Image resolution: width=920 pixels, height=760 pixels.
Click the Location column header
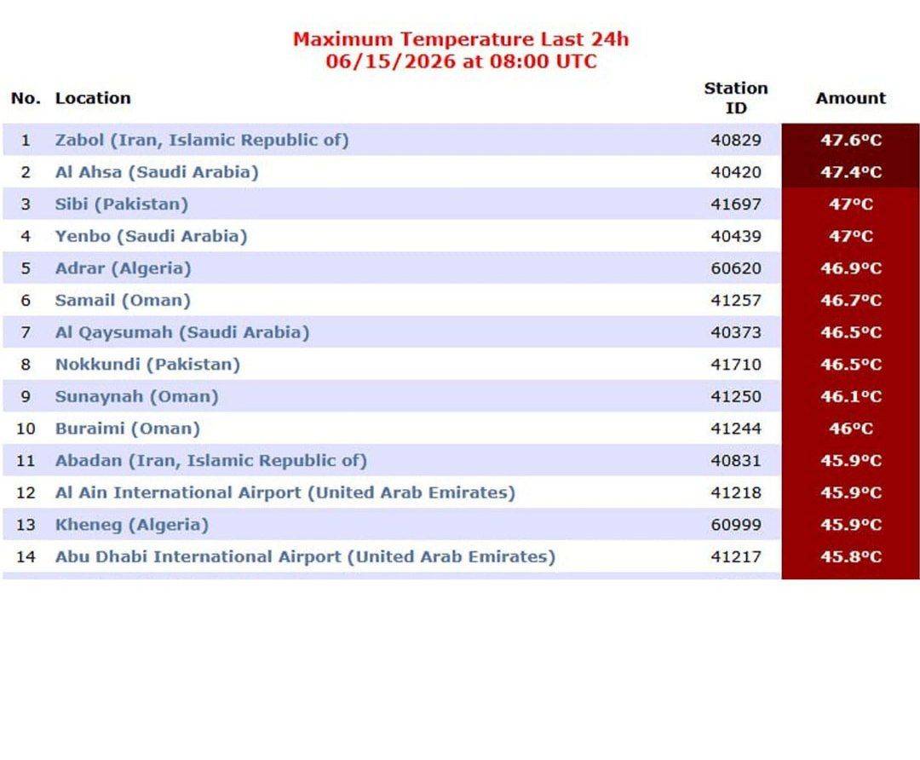pos(93,98)
